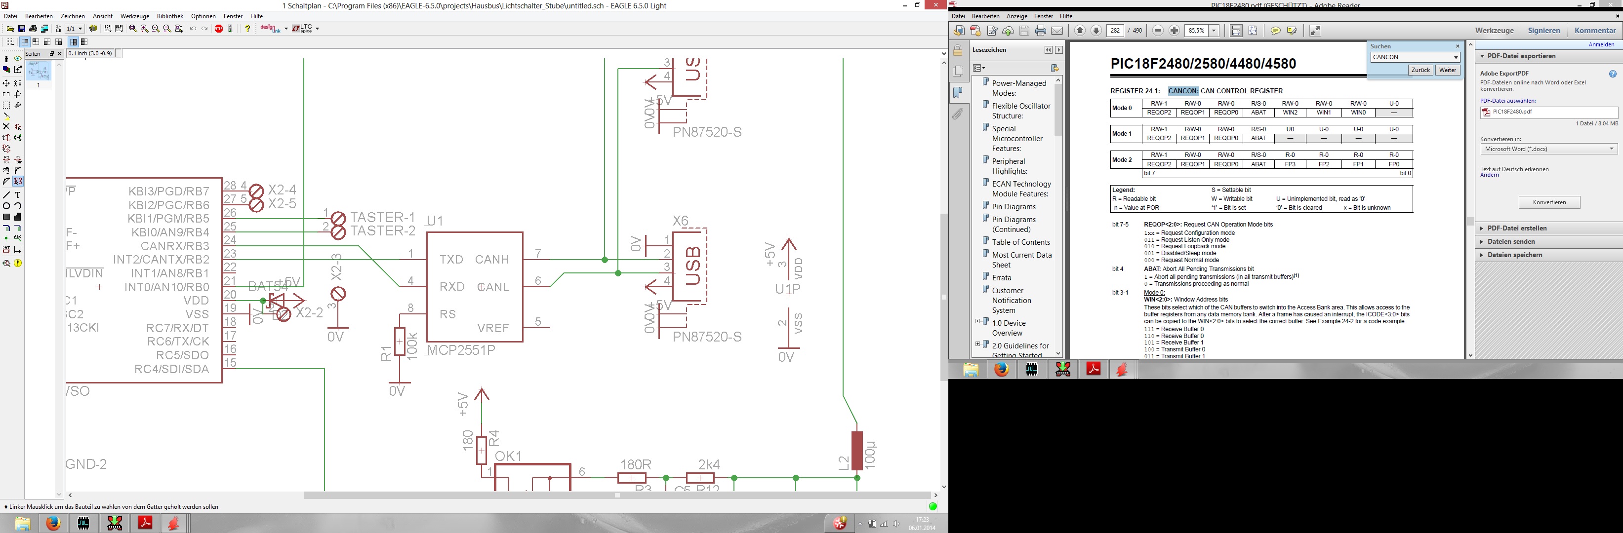The width and height of the screenshot is (1623, 533).
Task: Run ERC with yellow exclamation icon
Action: [18, 263]
